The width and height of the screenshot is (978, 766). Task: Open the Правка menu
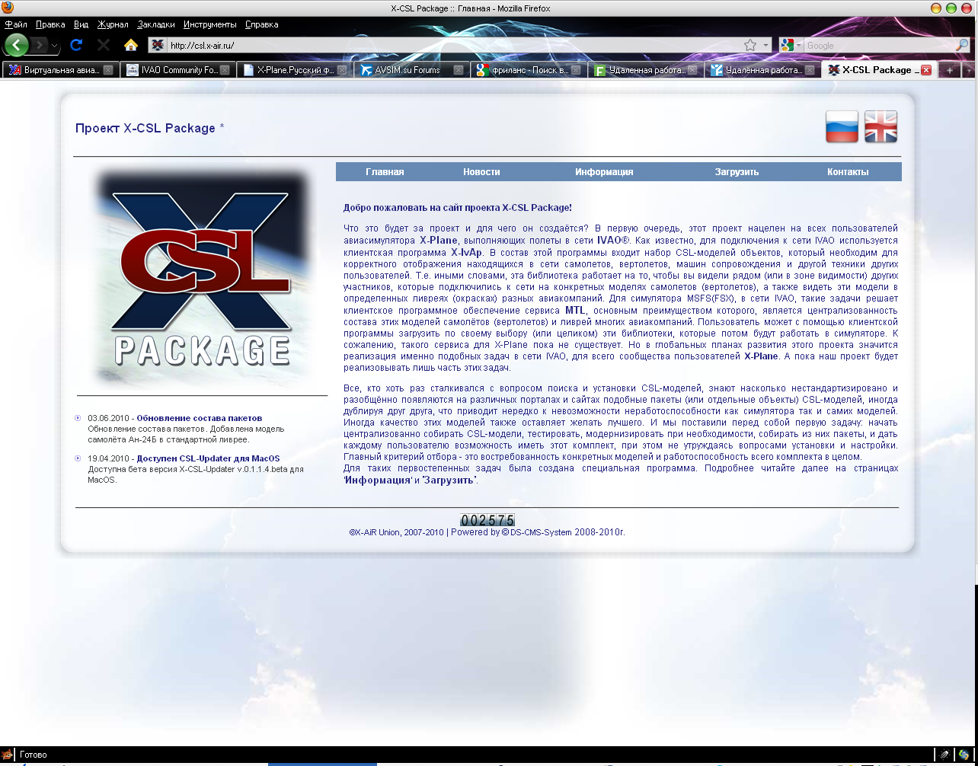pos(50,24)
